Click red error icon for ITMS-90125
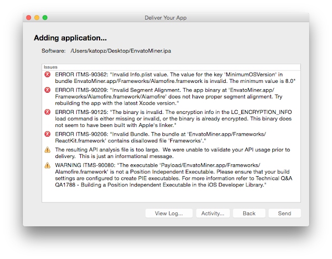The height and width of the screenshot is (259, 332). tap(47, 112)
